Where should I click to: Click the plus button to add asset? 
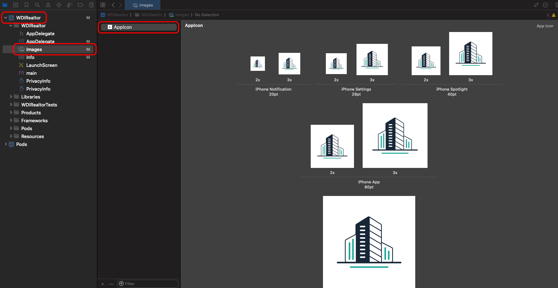coord(103,284)
